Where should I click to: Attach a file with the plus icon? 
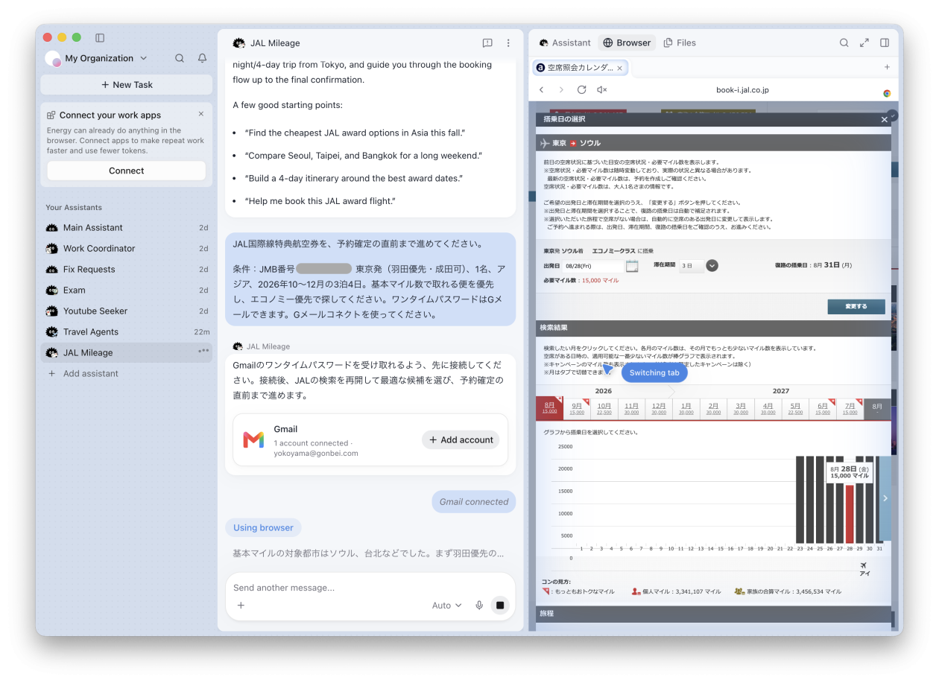pyautogui.click(x=241, y=606)
